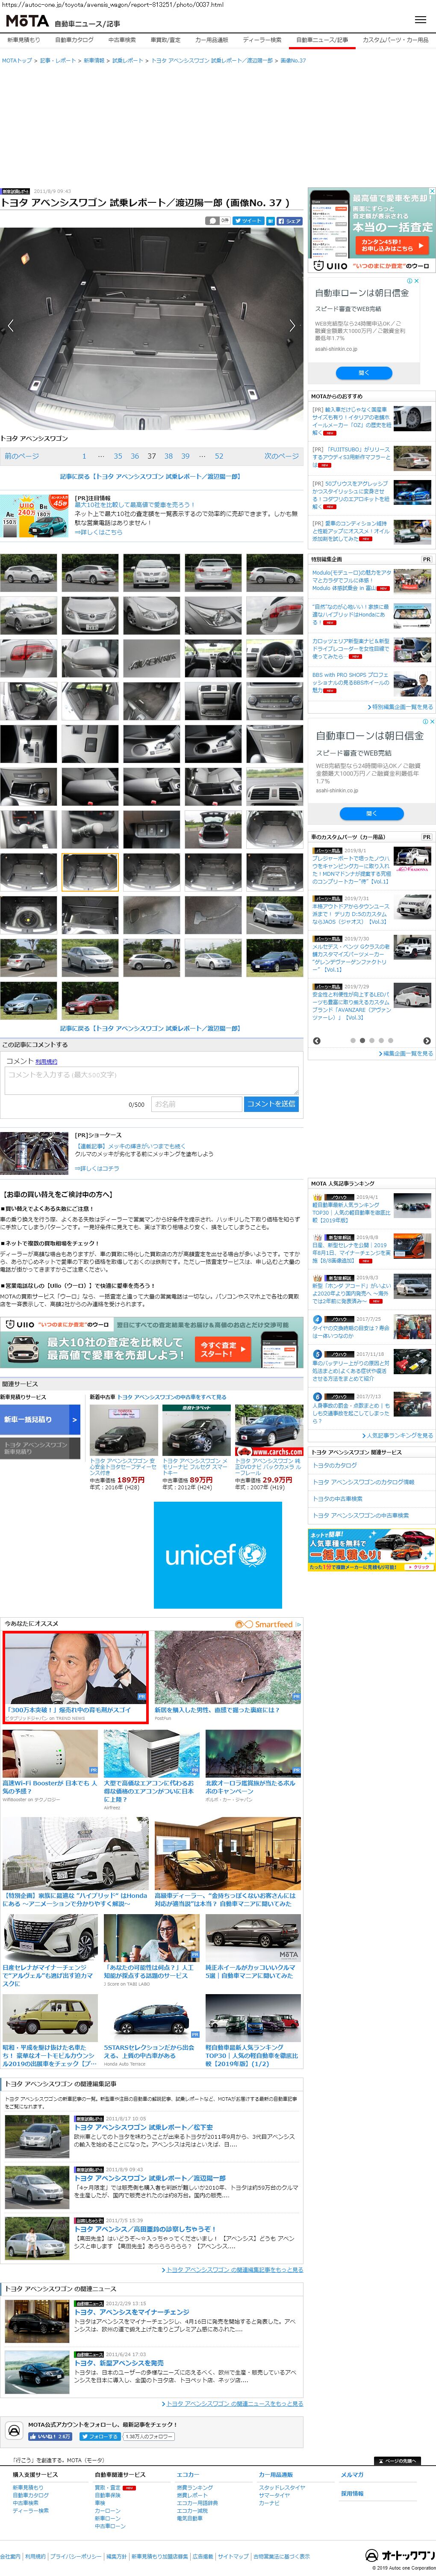Click the MOTA logo in the header

(27, 20)
